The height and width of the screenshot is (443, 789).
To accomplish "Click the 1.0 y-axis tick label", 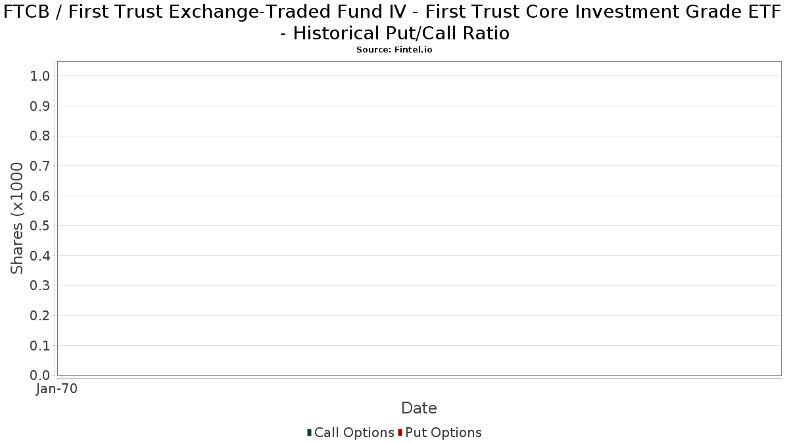I will click(x=40, y=76).
